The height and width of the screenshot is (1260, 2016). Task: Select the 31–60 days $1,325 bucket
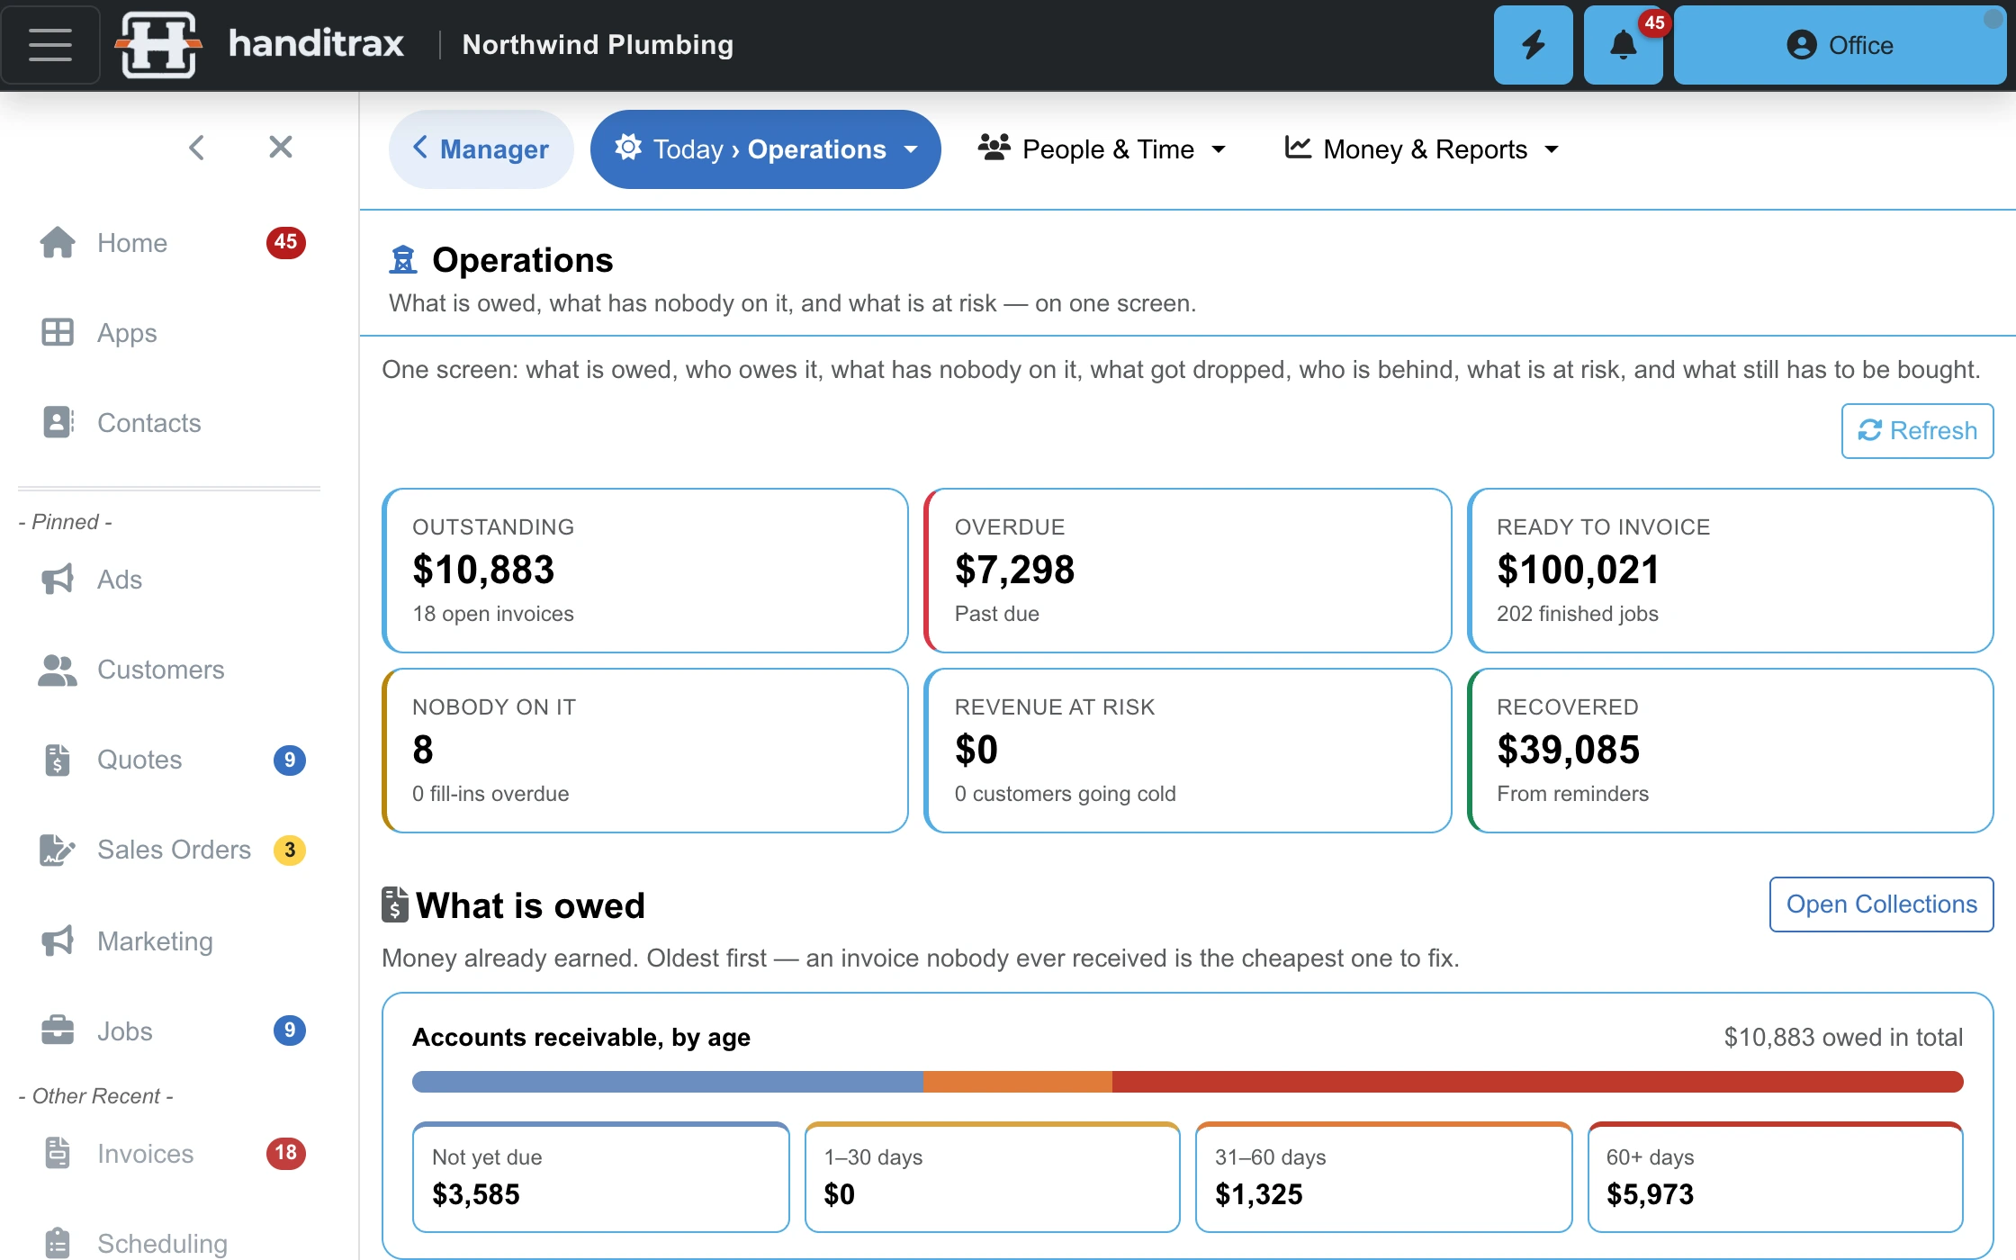point(1383,1177)
